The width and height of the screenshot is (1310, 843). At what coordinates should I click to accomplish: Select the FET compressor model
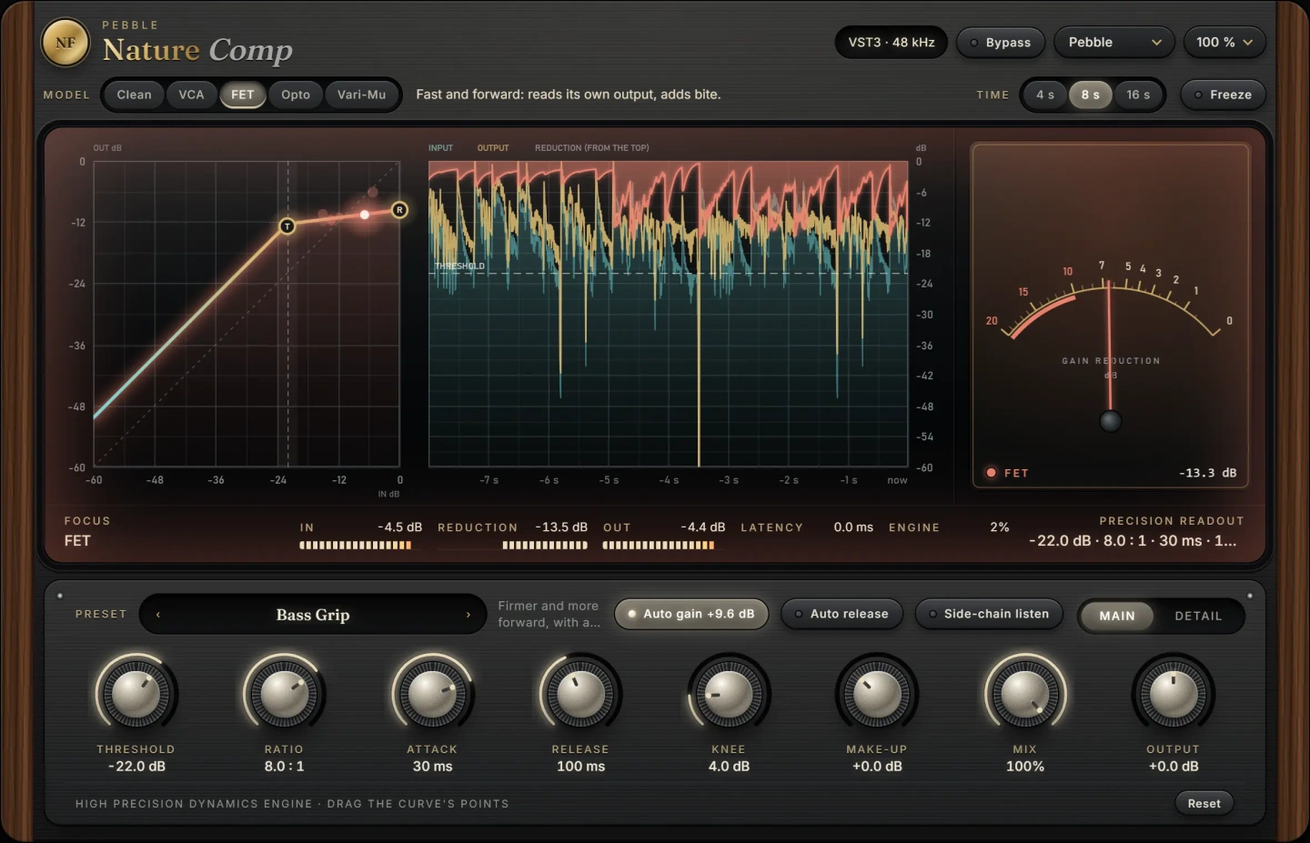(242, 95)
